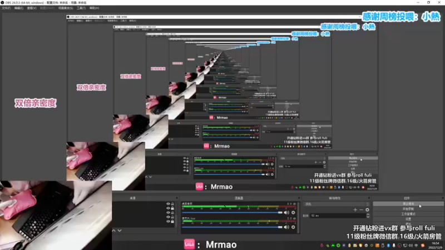Viewport: 445px width, 250px height.
Task: Decrease transition duration with down arrow
Action: click(x=368, y=217)
